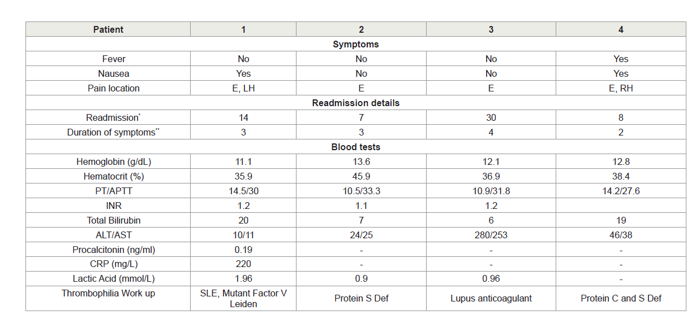This screenshot has height=319, width=696.
Task: Select PT/APTT value 10.5/33.3
Action: point(361,191)
